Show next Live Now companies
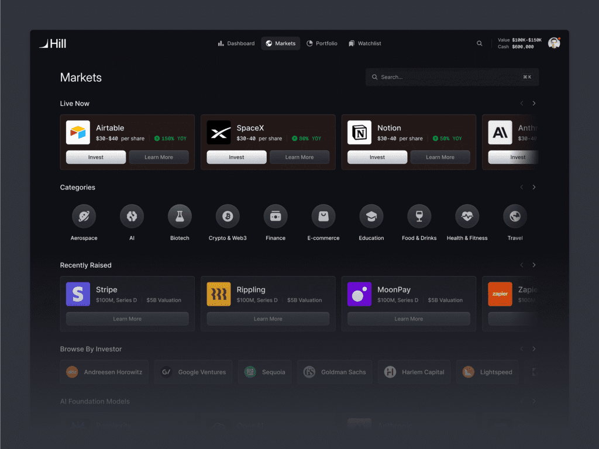 [534, 103]
